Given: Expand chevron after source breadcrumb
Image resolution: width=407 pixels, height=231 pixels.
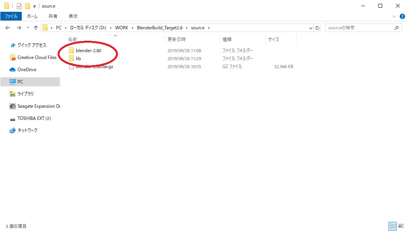Looking at the screenshot, I should pyautogui.click(x=209, y=28).
